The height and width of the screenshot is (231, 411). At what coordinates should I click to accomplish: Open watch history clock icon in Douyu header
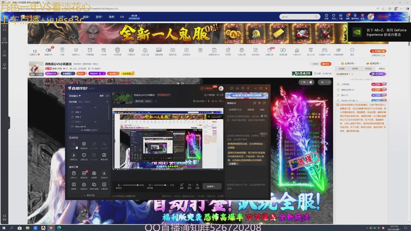tap(326, 16)
